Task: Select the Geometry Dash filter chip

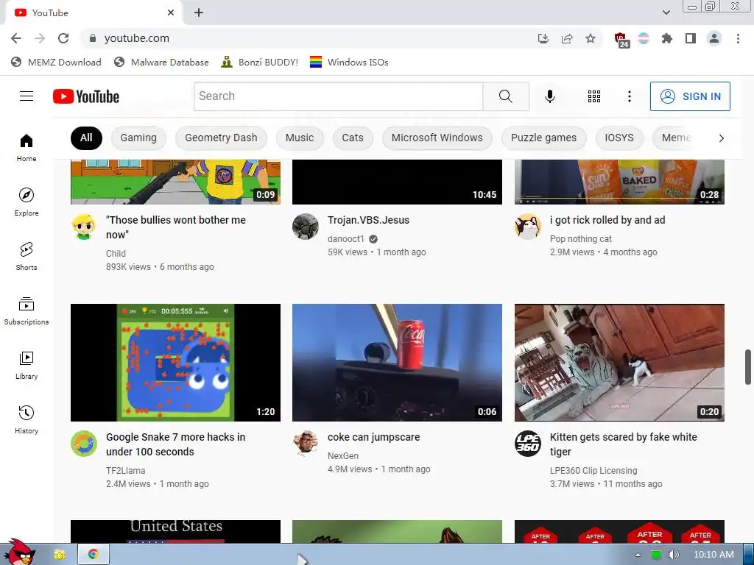Action: 221,138
